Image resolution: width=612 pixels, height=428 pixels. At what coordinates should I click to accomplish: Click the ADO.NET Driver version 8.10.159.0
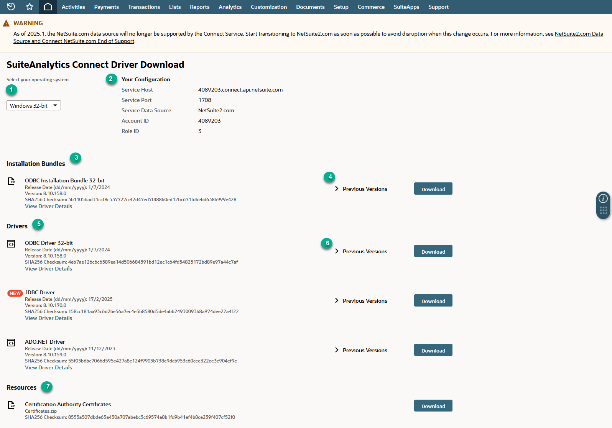[x=46, y=355]
